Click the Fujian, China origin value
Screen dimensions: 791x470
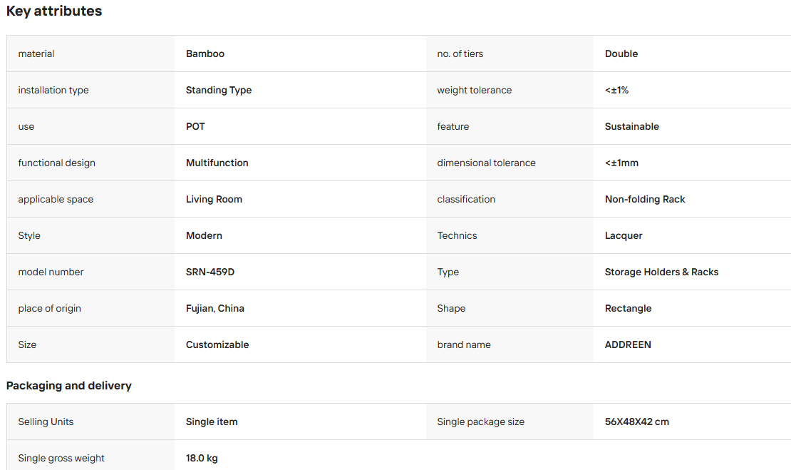pos(215,308)
